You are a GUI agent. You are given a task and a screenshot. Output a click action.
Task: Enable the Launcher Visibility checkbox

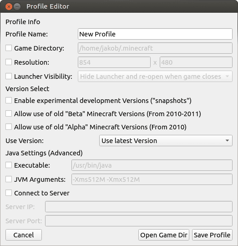tap(9, 77)
